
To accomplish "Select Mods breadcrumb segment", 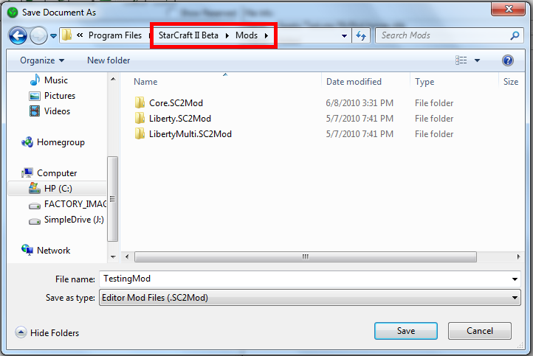I will click(x=247, y=35).
